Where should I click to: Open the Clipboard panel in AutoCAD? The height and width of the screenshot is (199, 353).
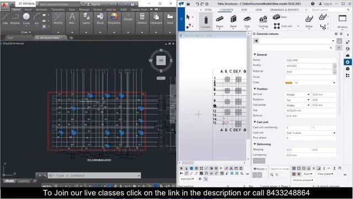(x=156, y=19)
